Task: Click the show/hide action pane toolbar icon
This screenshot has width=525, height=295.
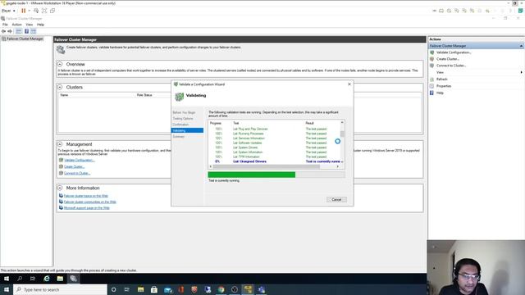Action: click(x=34, y=31)
